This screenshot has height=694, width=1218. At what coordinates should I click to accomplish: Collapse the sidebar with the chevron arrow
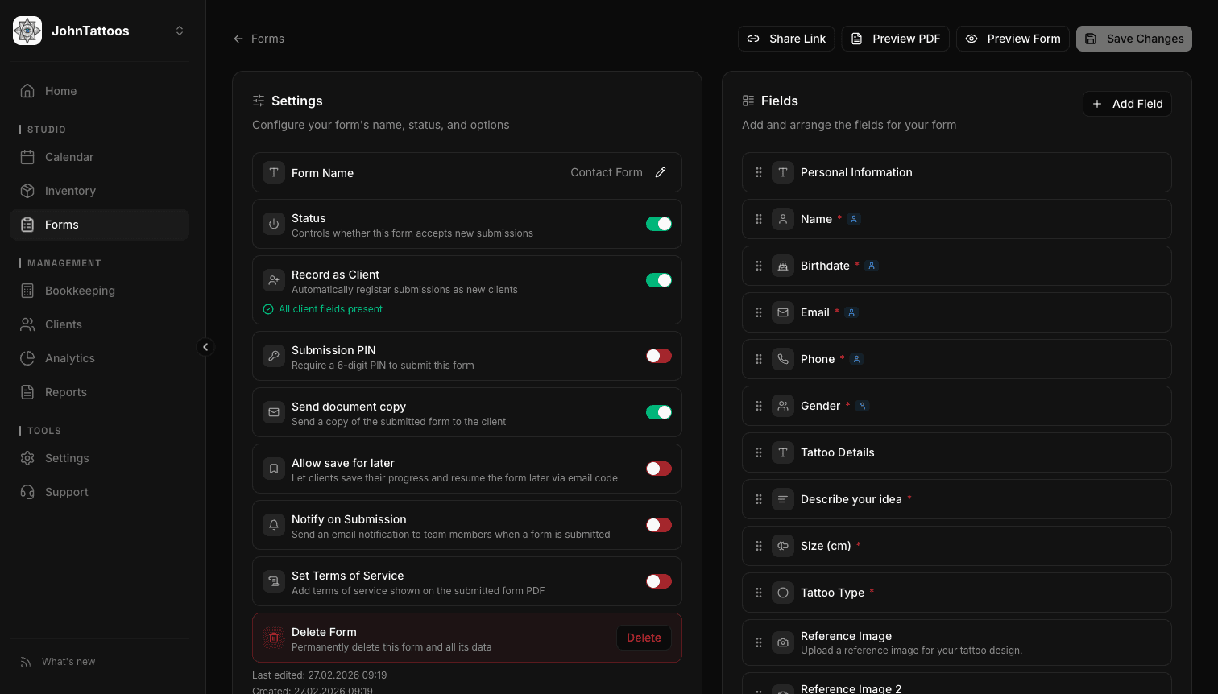coord(206,347)
